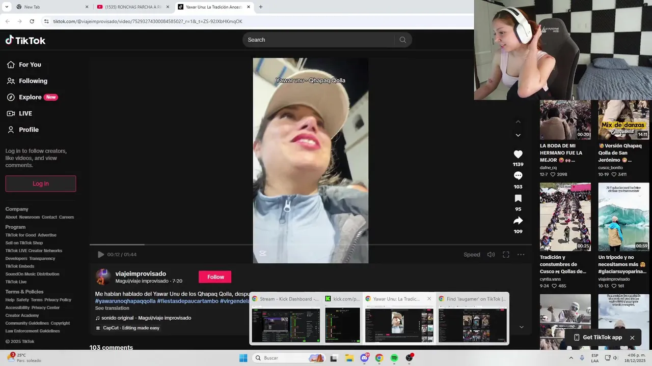
Task: Click the viajeimprovisado username
Action: tap(141, 273)
